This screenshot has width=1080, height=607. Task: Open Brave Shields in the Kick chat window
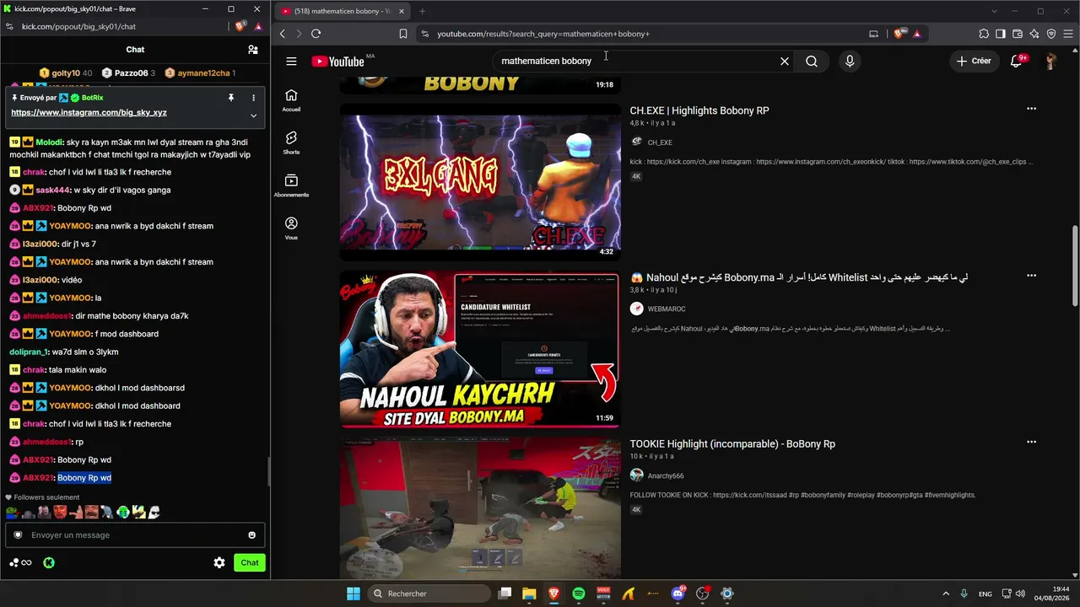(x=240, y=27)
